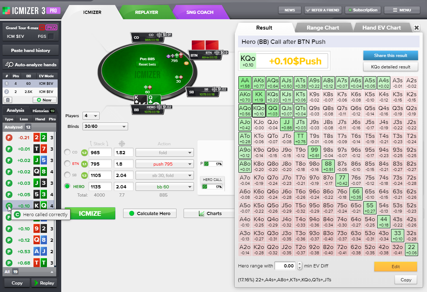The width and height of the screenshot is (427, 292).
Task: Open the SB action dropdown
Action: tap(165, 175)
